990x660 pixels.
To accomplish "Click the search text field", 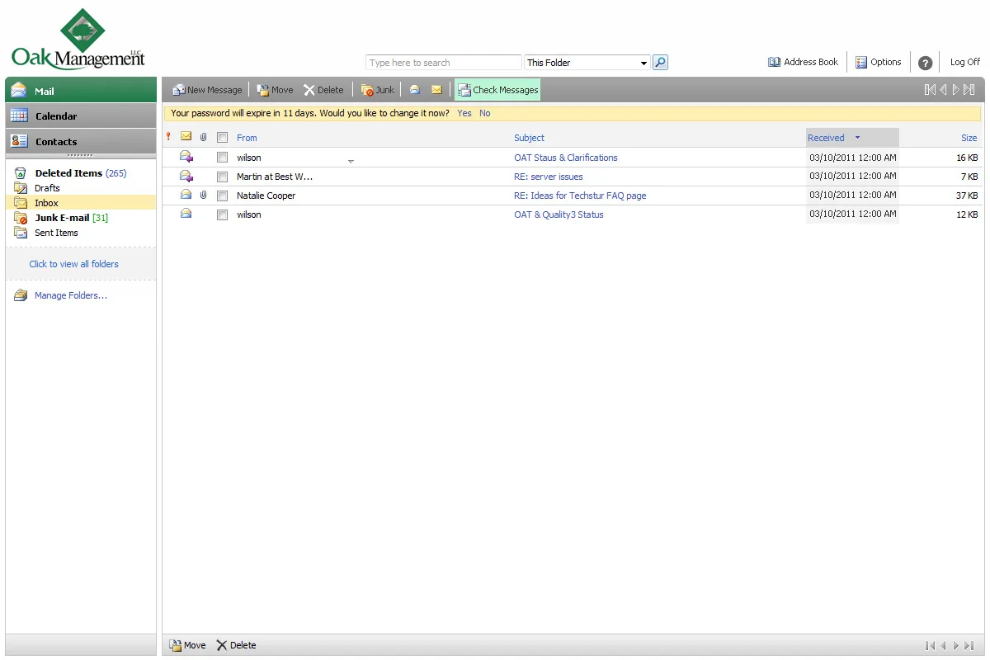I will click(x=444, y=63).
